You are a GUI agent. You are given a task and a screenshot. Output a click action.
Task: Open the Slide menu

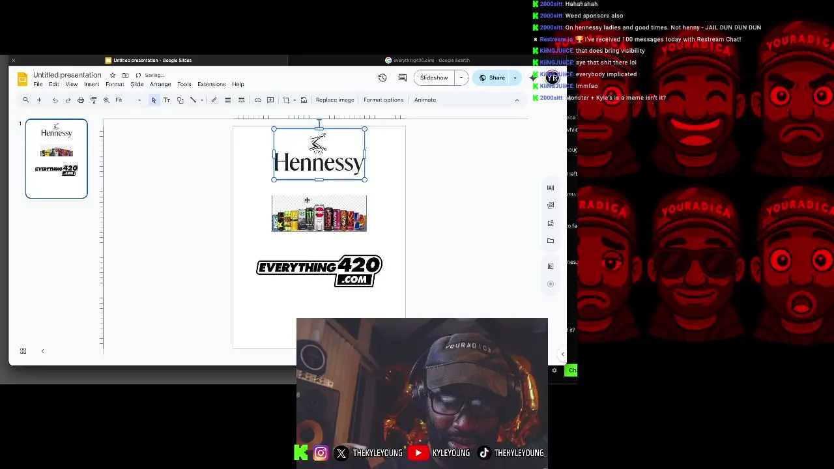(137, 84)
